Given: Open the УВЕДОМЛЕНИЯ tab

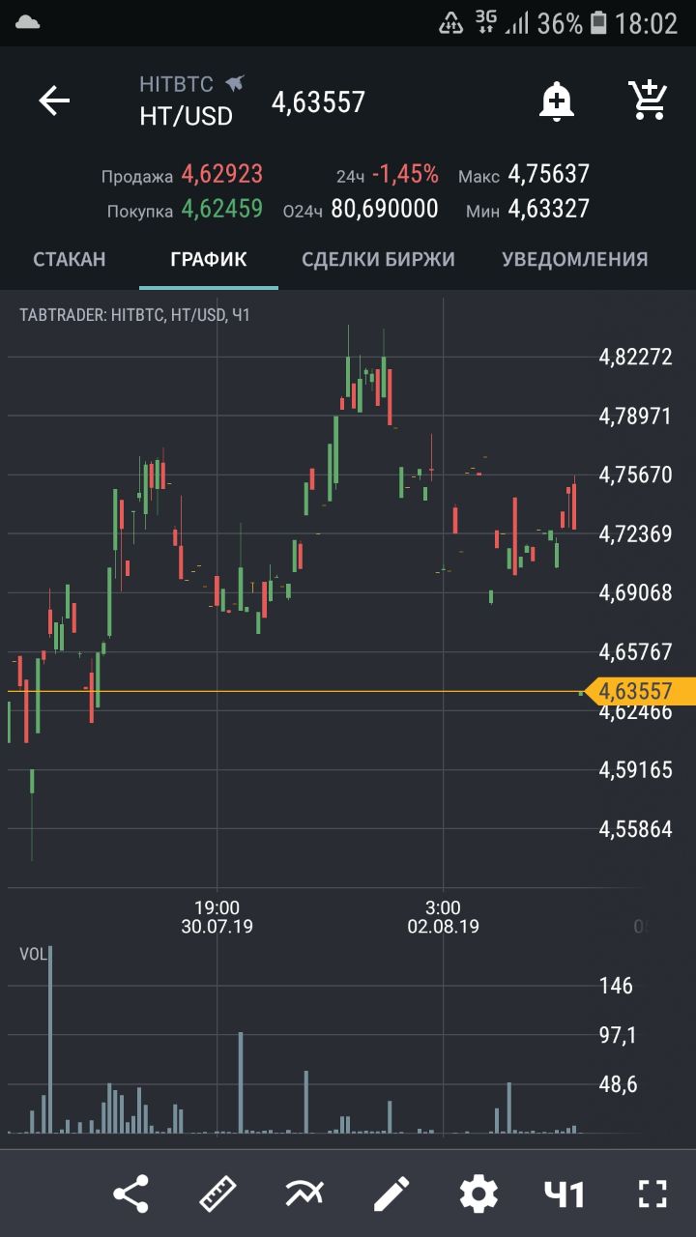Looking at the screenshot, I should pyautogui.click(x=575, y=259).
